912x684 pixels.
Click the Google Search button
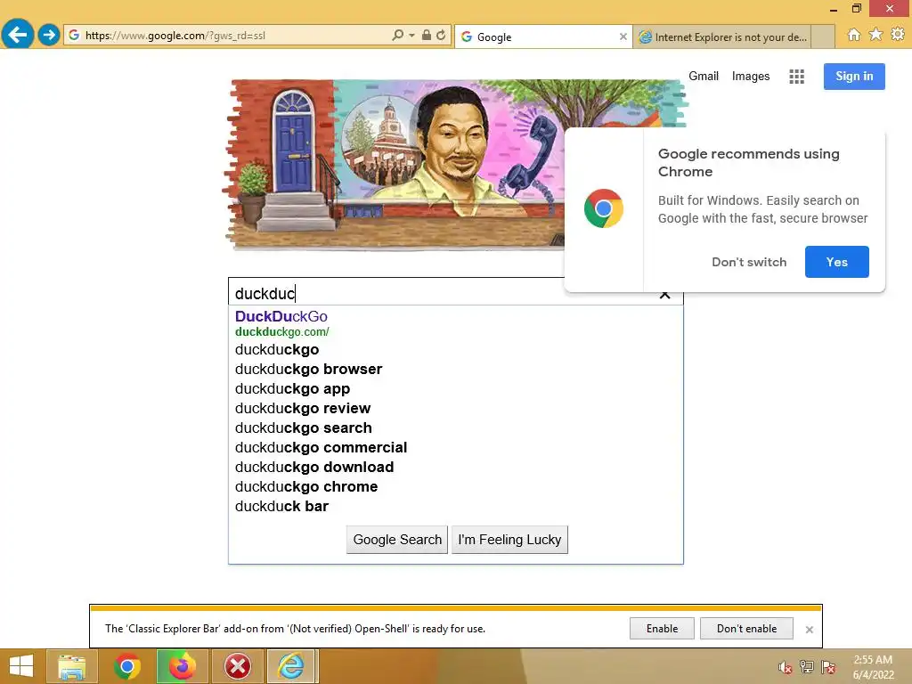(397, 539)
